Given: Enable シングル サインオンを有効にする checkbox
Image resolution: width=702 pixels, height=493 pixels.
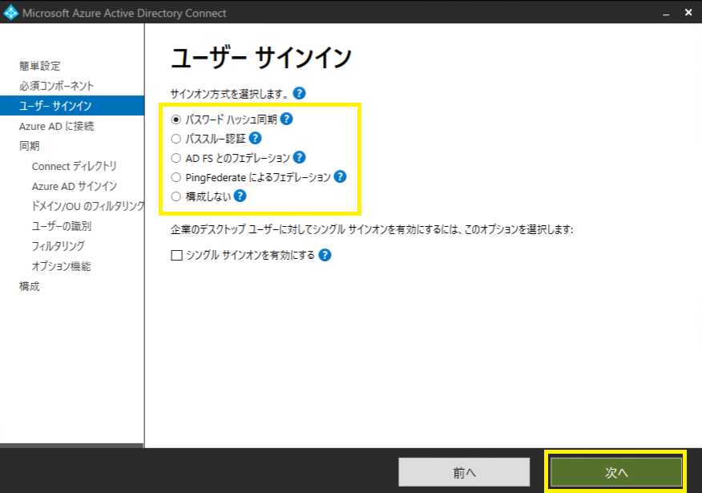Looking at the screenshot, I should (x=177, y=255).
